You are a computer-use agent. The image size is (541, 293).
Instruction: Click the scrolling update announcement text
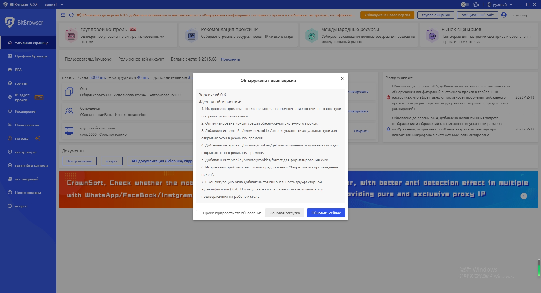point(218,15)
